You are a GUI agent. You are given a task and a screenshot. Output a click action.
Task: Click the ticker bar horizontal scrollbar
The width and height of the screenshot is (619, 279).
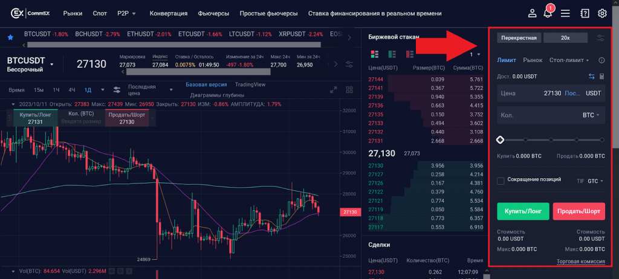point(173,45)
